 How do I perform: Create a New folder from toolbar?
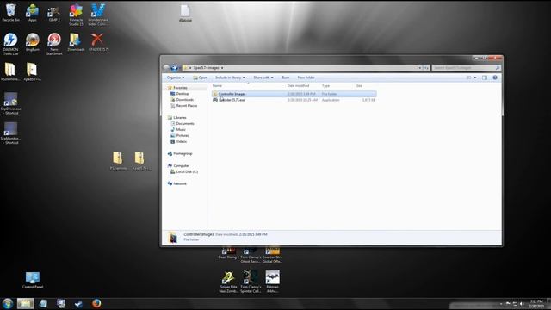click(x=306, y=77)
